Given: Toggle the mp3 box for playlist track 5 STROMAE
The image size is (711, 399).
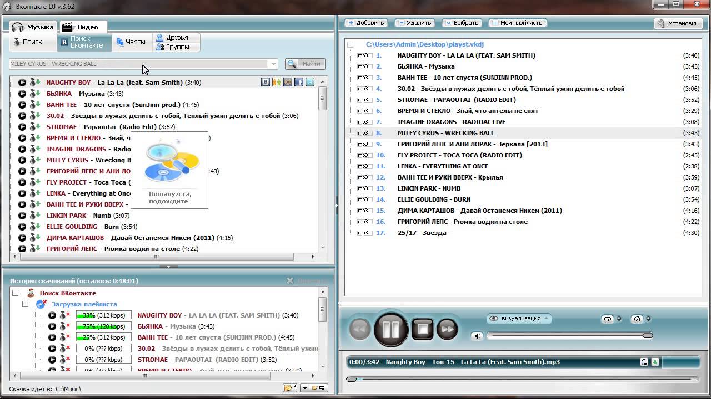Looking at the screenshot, I should point(363,100).
